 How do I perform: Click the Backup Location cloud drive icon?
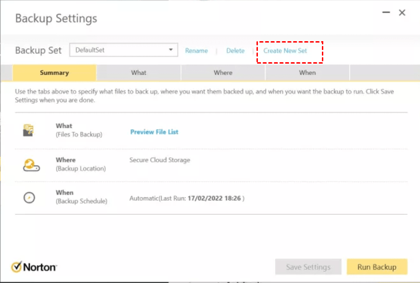tap(31, 165)
